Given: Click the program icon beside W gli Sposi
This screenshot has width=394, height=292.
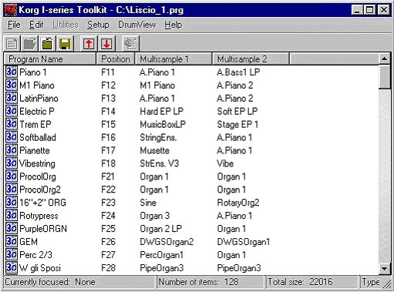Looking at the screenshot, I should 12,268.
